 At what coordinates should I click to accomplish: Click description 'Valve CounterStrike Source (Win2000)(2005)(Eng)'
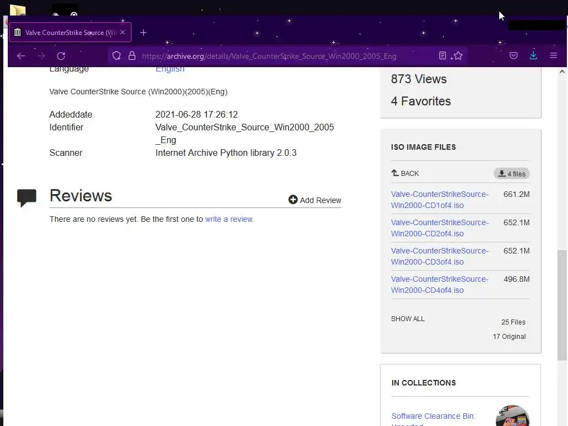click(x=138, y=92)
